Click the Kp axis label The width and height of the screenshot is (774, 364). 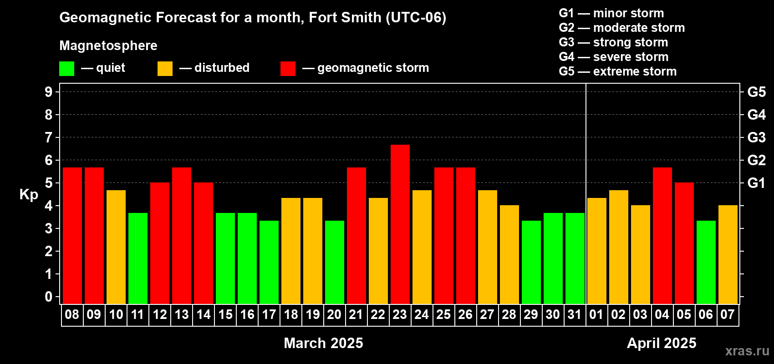29,195
